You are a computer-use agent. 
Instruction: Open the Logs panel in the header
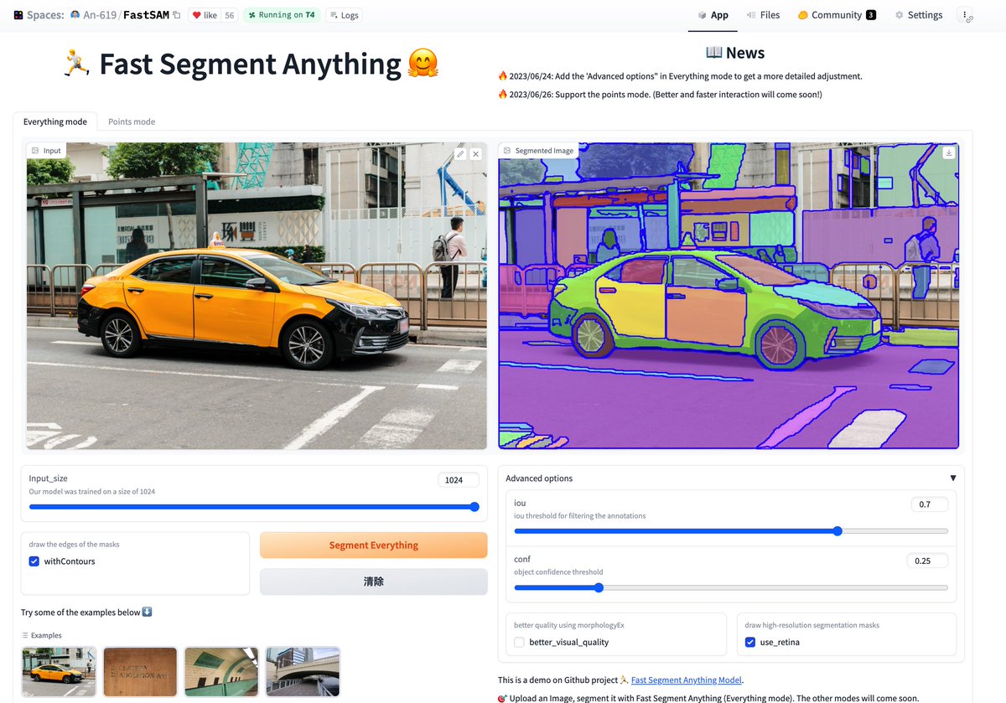[344, 14]
